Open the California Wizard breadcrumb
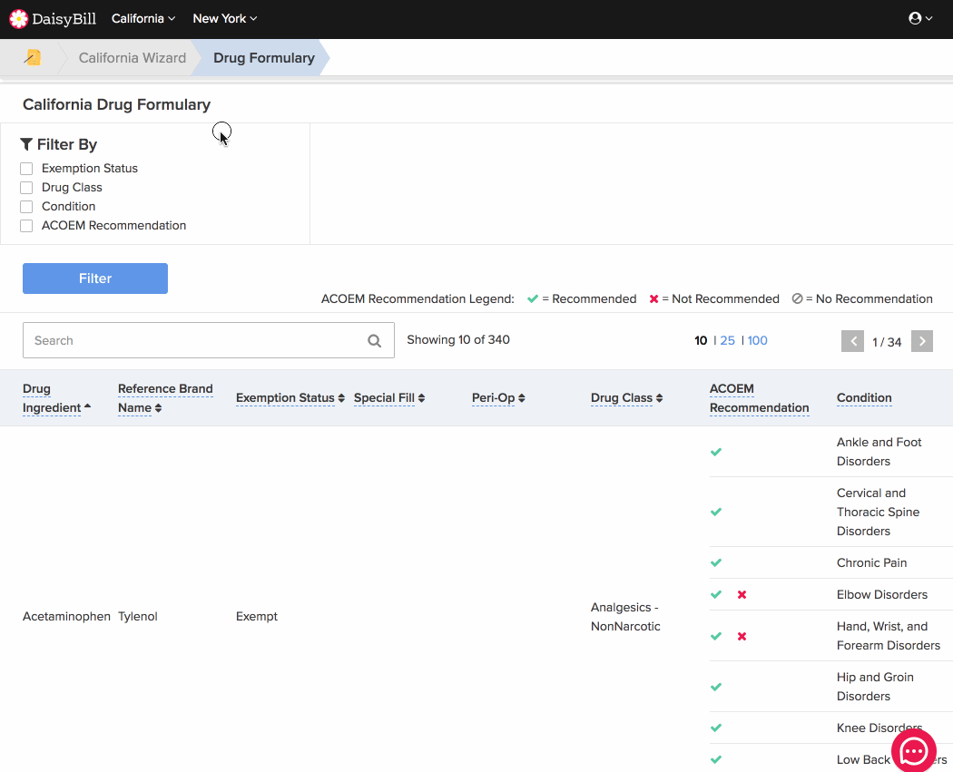 (132, 58)
